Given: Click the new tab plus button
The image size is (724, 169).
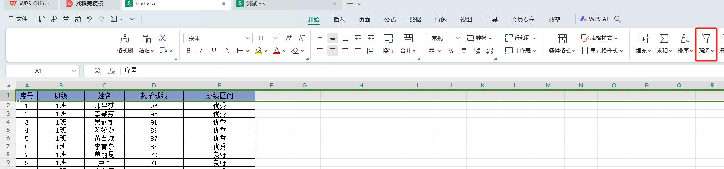Looking at the screenshot, I should click(x=350, y=4).
